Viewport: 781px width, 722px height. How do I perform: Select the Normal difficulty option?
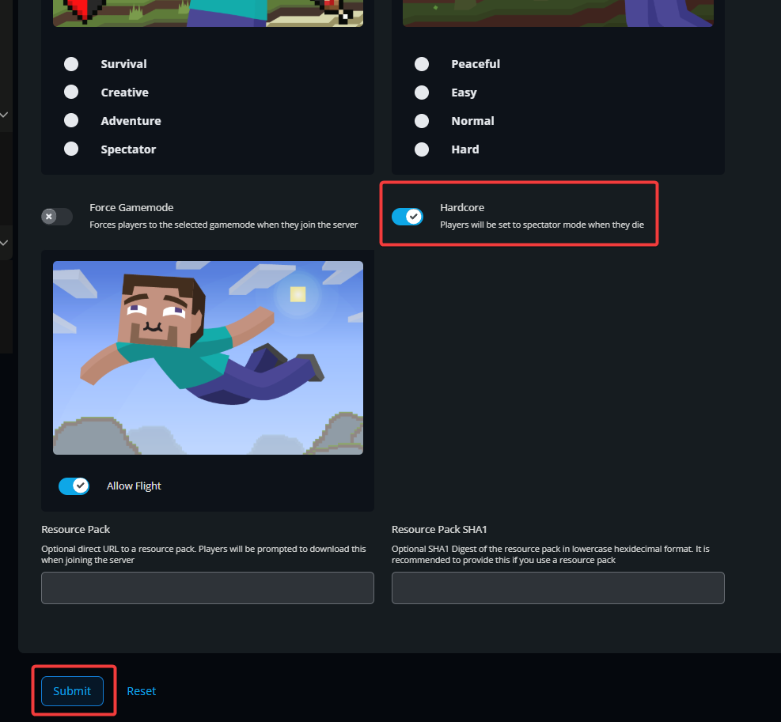422,121
